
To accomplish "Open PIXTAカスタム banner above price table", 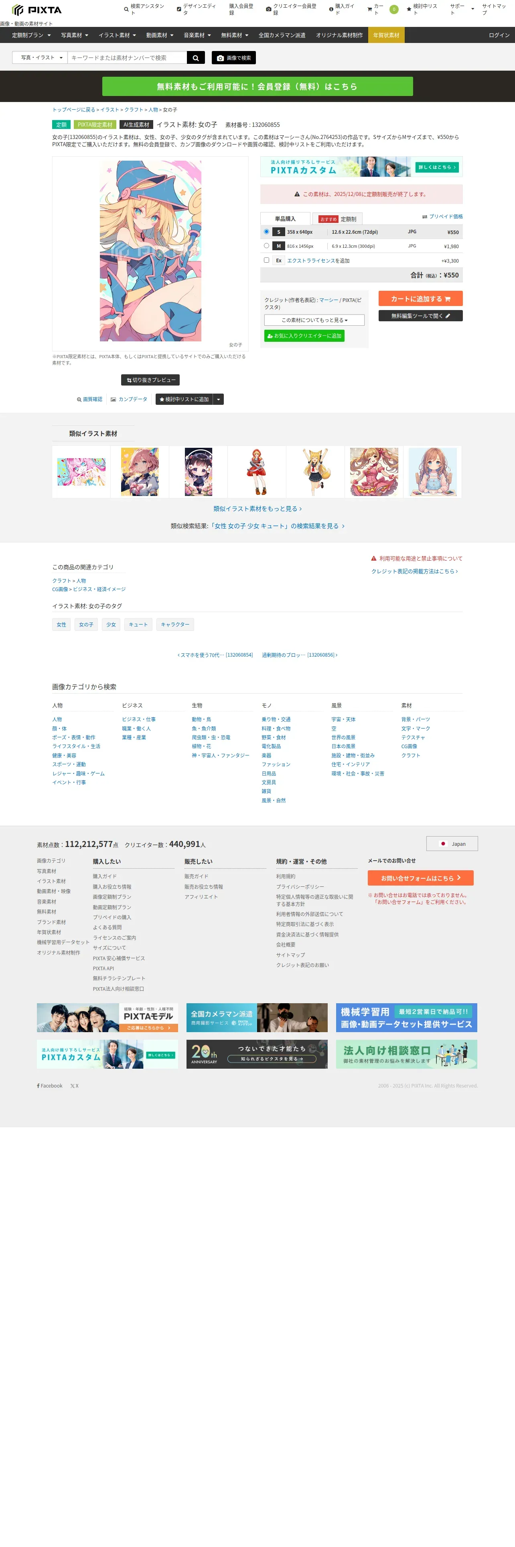I will pos(361,167).
